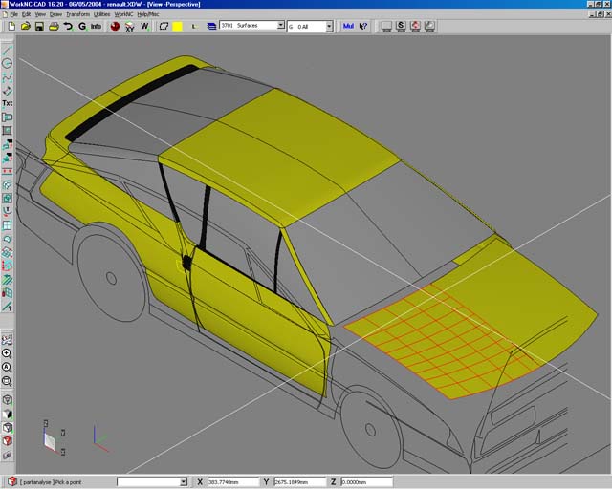Pick the yellow color swatch
612x489 pixels.
tap(177, 27)
